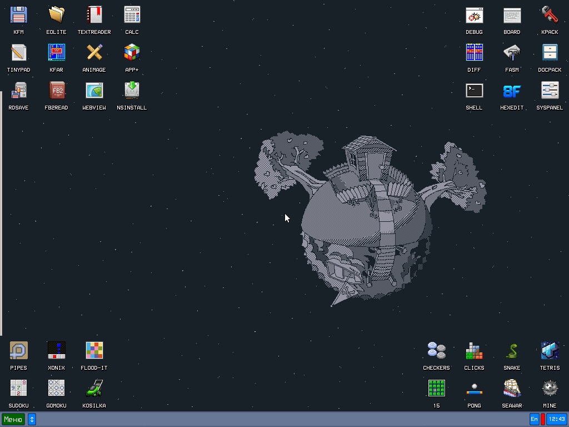Click the APP+ cube icon
Image resolution: width=569 pixels, height=427 pixels.
132,53
